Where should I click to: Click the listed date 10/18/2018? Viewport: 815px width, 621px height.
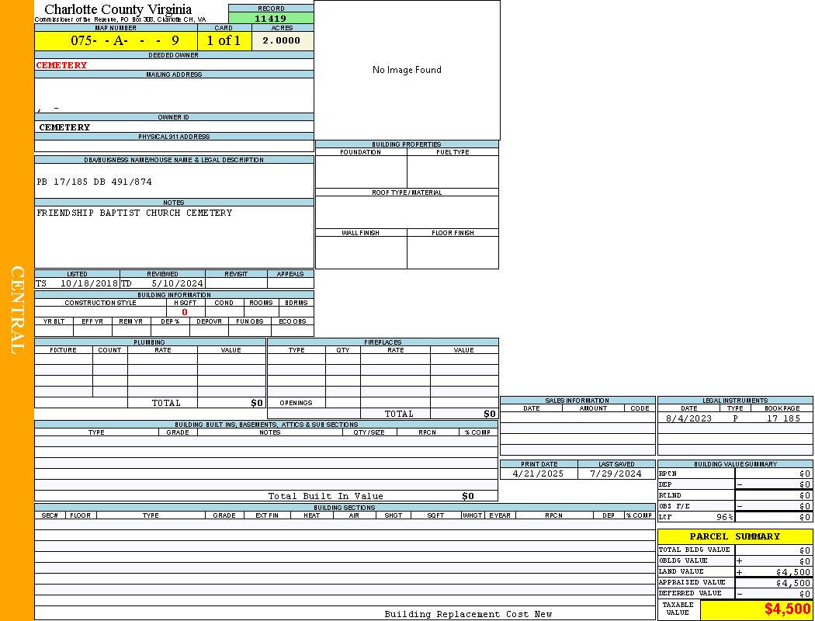click(x=88, y=283)
